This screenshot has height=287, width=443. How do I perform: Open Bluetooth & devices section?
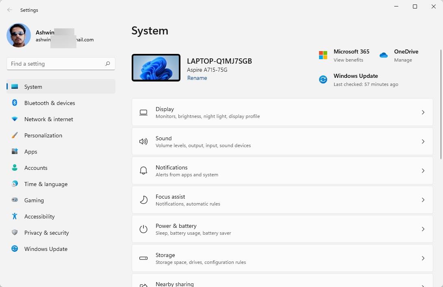(x=61, y=103)
